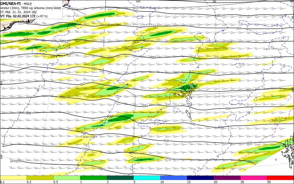Select the medium green 1–3 legend swatch
294x184 pixels.
pos(93,178)
